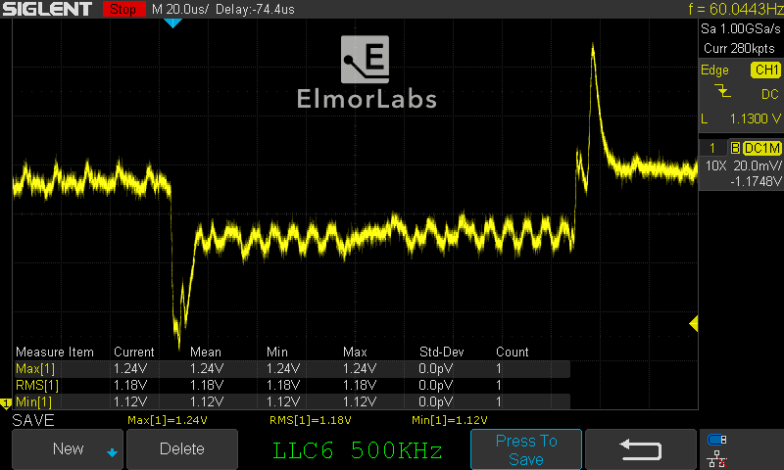Viewport: 784px width, 470px height.
Task: Click the Count column header
Action: 512,352
